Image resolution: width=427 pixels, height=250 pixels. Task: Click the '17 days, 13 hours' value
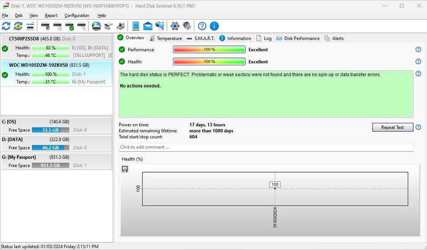[x=207, y=125]
